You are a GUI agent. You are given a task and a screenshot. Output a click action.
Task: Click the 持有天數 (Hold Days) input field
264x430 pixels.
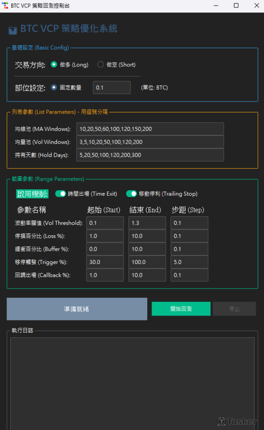pos(150,155)
